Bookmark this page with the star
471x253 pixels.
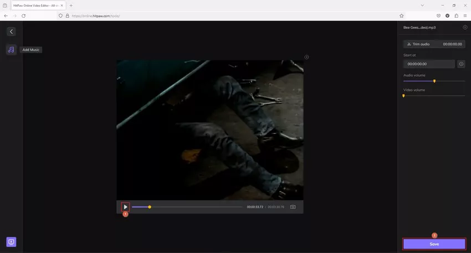[x=401, y=16]
